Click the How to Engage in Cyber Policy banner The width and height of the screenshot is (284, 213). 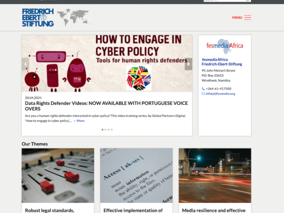pos(107,63)
